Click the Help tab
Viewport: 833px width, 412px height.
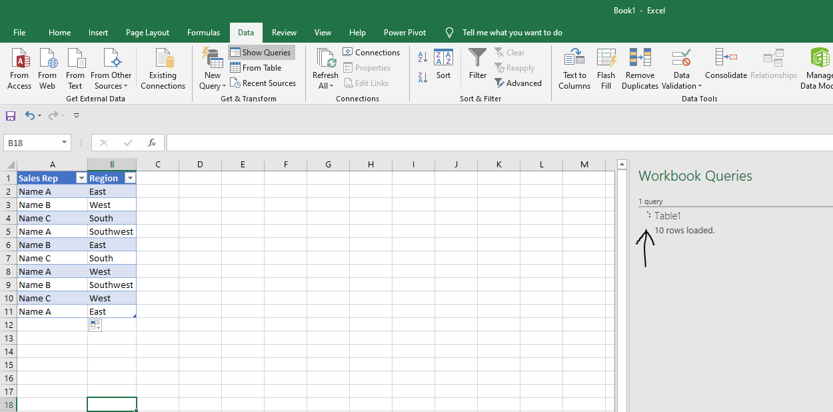pos(357,33)
